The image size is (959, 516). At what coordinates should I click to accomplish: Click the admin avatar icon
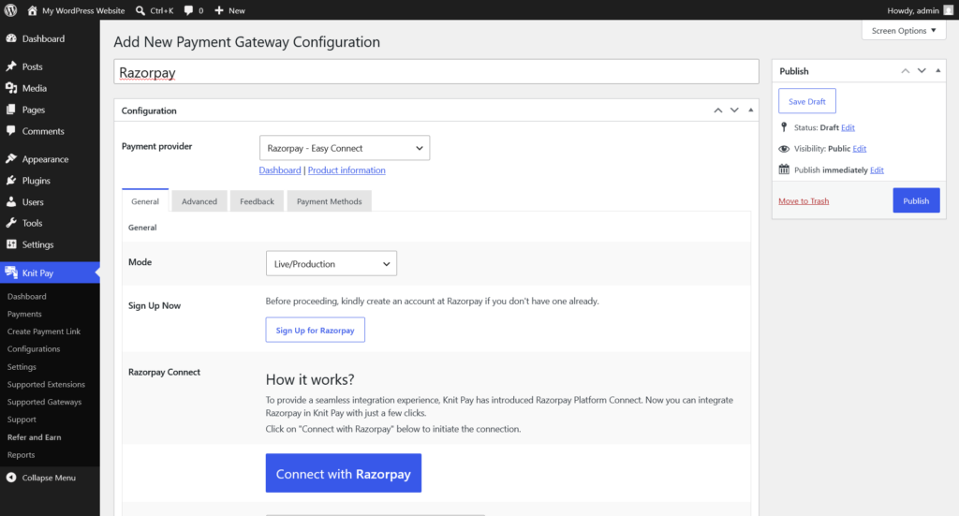(x=948, y=10)
